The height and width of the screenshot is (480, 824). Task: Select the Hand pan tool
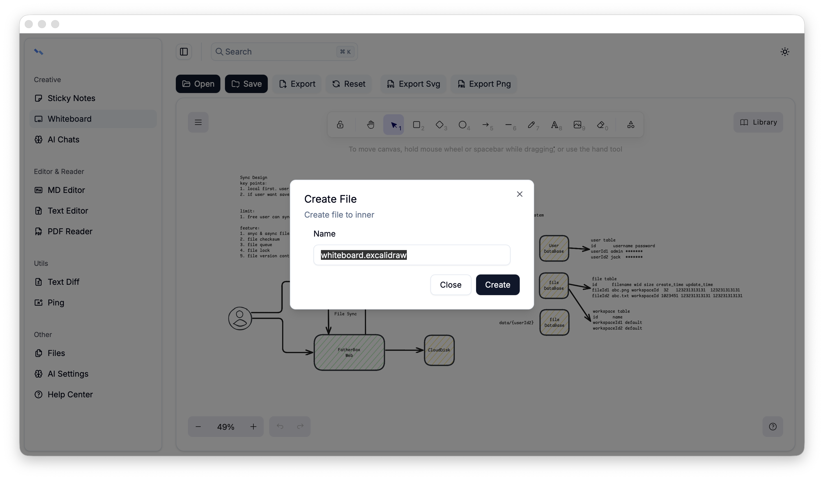point(370,125)
